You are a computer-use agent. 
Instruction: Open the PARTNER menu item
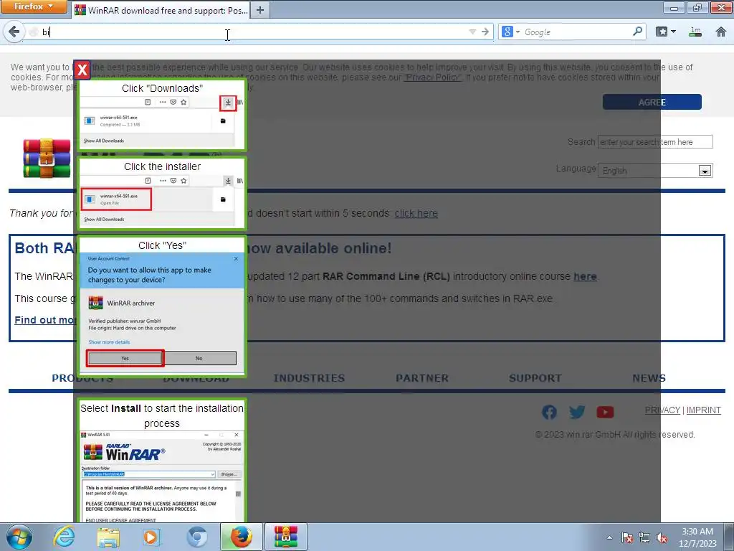coord(422,378)
